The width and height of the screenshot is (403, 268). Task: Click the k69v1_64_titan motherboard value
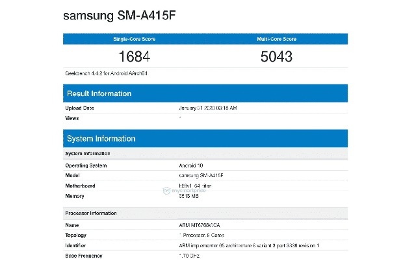tap(196, 186)
